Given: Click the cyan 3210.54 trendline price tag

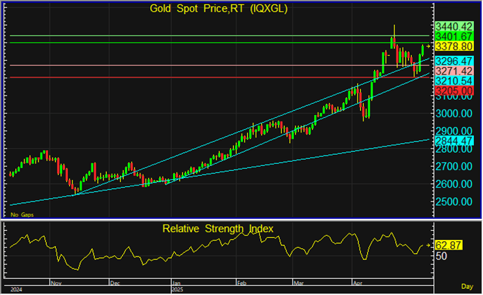Looking at the screenshot, I should point(454,82).
